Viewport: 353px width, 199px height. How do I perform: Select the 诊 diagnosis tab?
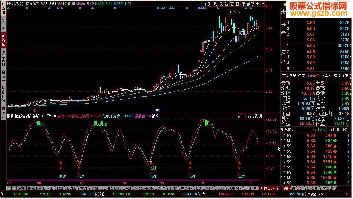tap(294, 188)
